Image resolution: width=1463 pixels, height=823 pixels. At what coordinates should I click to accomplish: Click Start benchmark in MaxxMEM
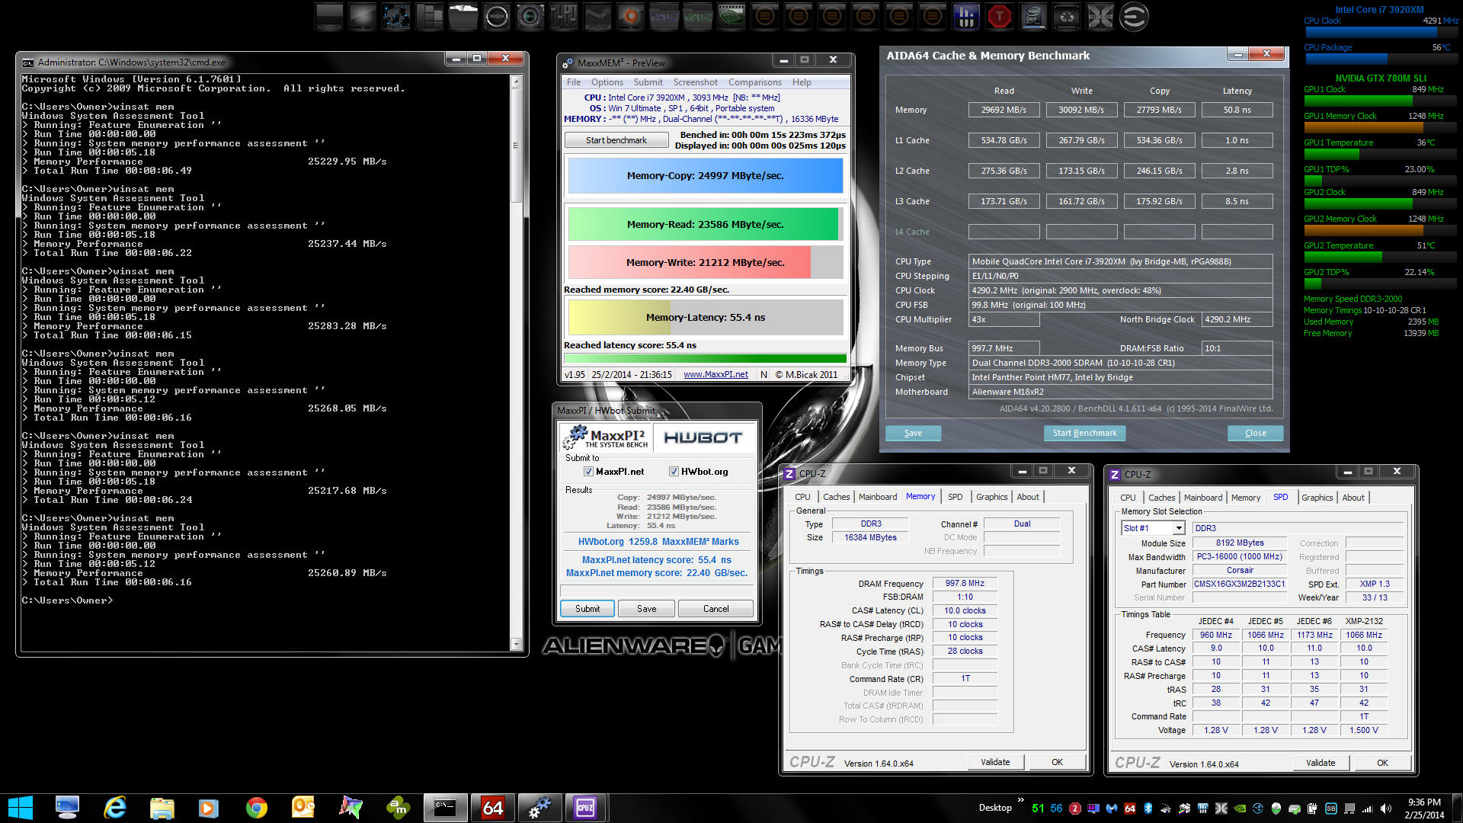[x=616, y=140]
